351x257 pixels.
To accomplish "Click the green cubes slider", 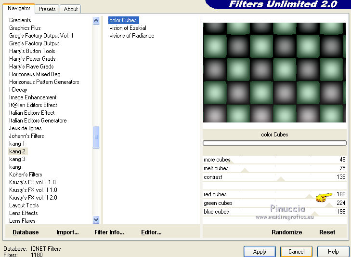I will pos(274,203).
